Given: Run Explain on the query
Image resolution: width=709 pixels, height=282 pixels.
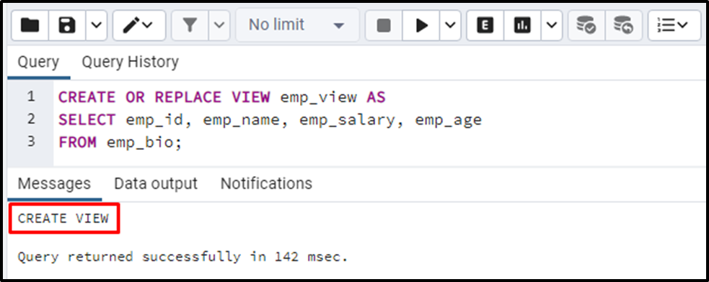Looking at the screenshot, I should [x=485, y=26].
